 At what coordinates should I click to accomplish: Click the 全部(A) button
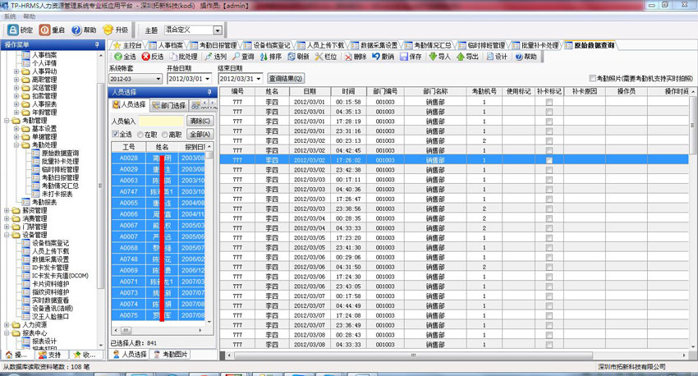(200, 134)
